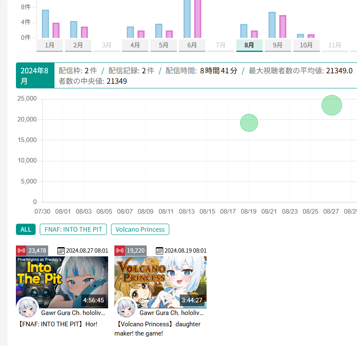Select the 5月 month tab
Viewport: 357px width, 346px height.
163,45
